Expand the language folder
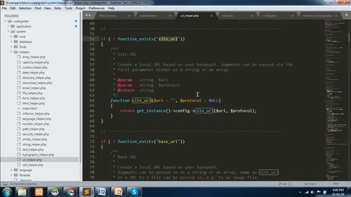This screenshot has height=197, width=351. 12,170
